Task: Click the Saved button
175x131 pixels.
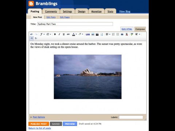Action: coord(56,124)
